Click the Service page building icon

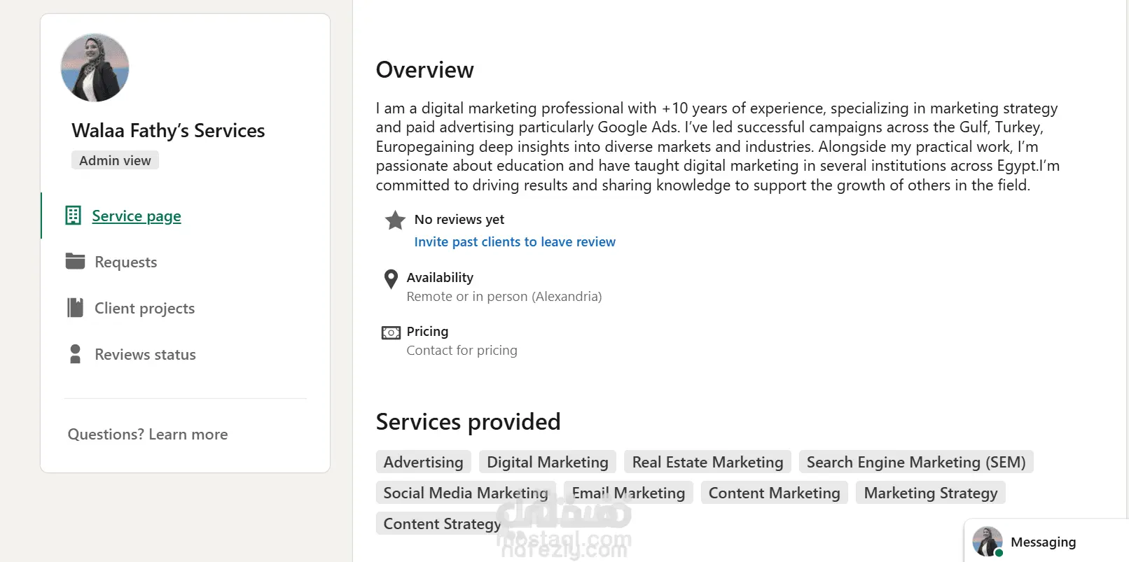[x=73, y=216]
